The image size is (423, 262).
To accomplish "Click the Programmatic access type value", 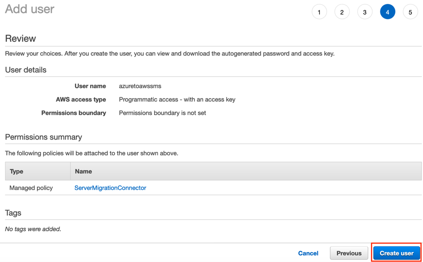I will click(177, 99).
